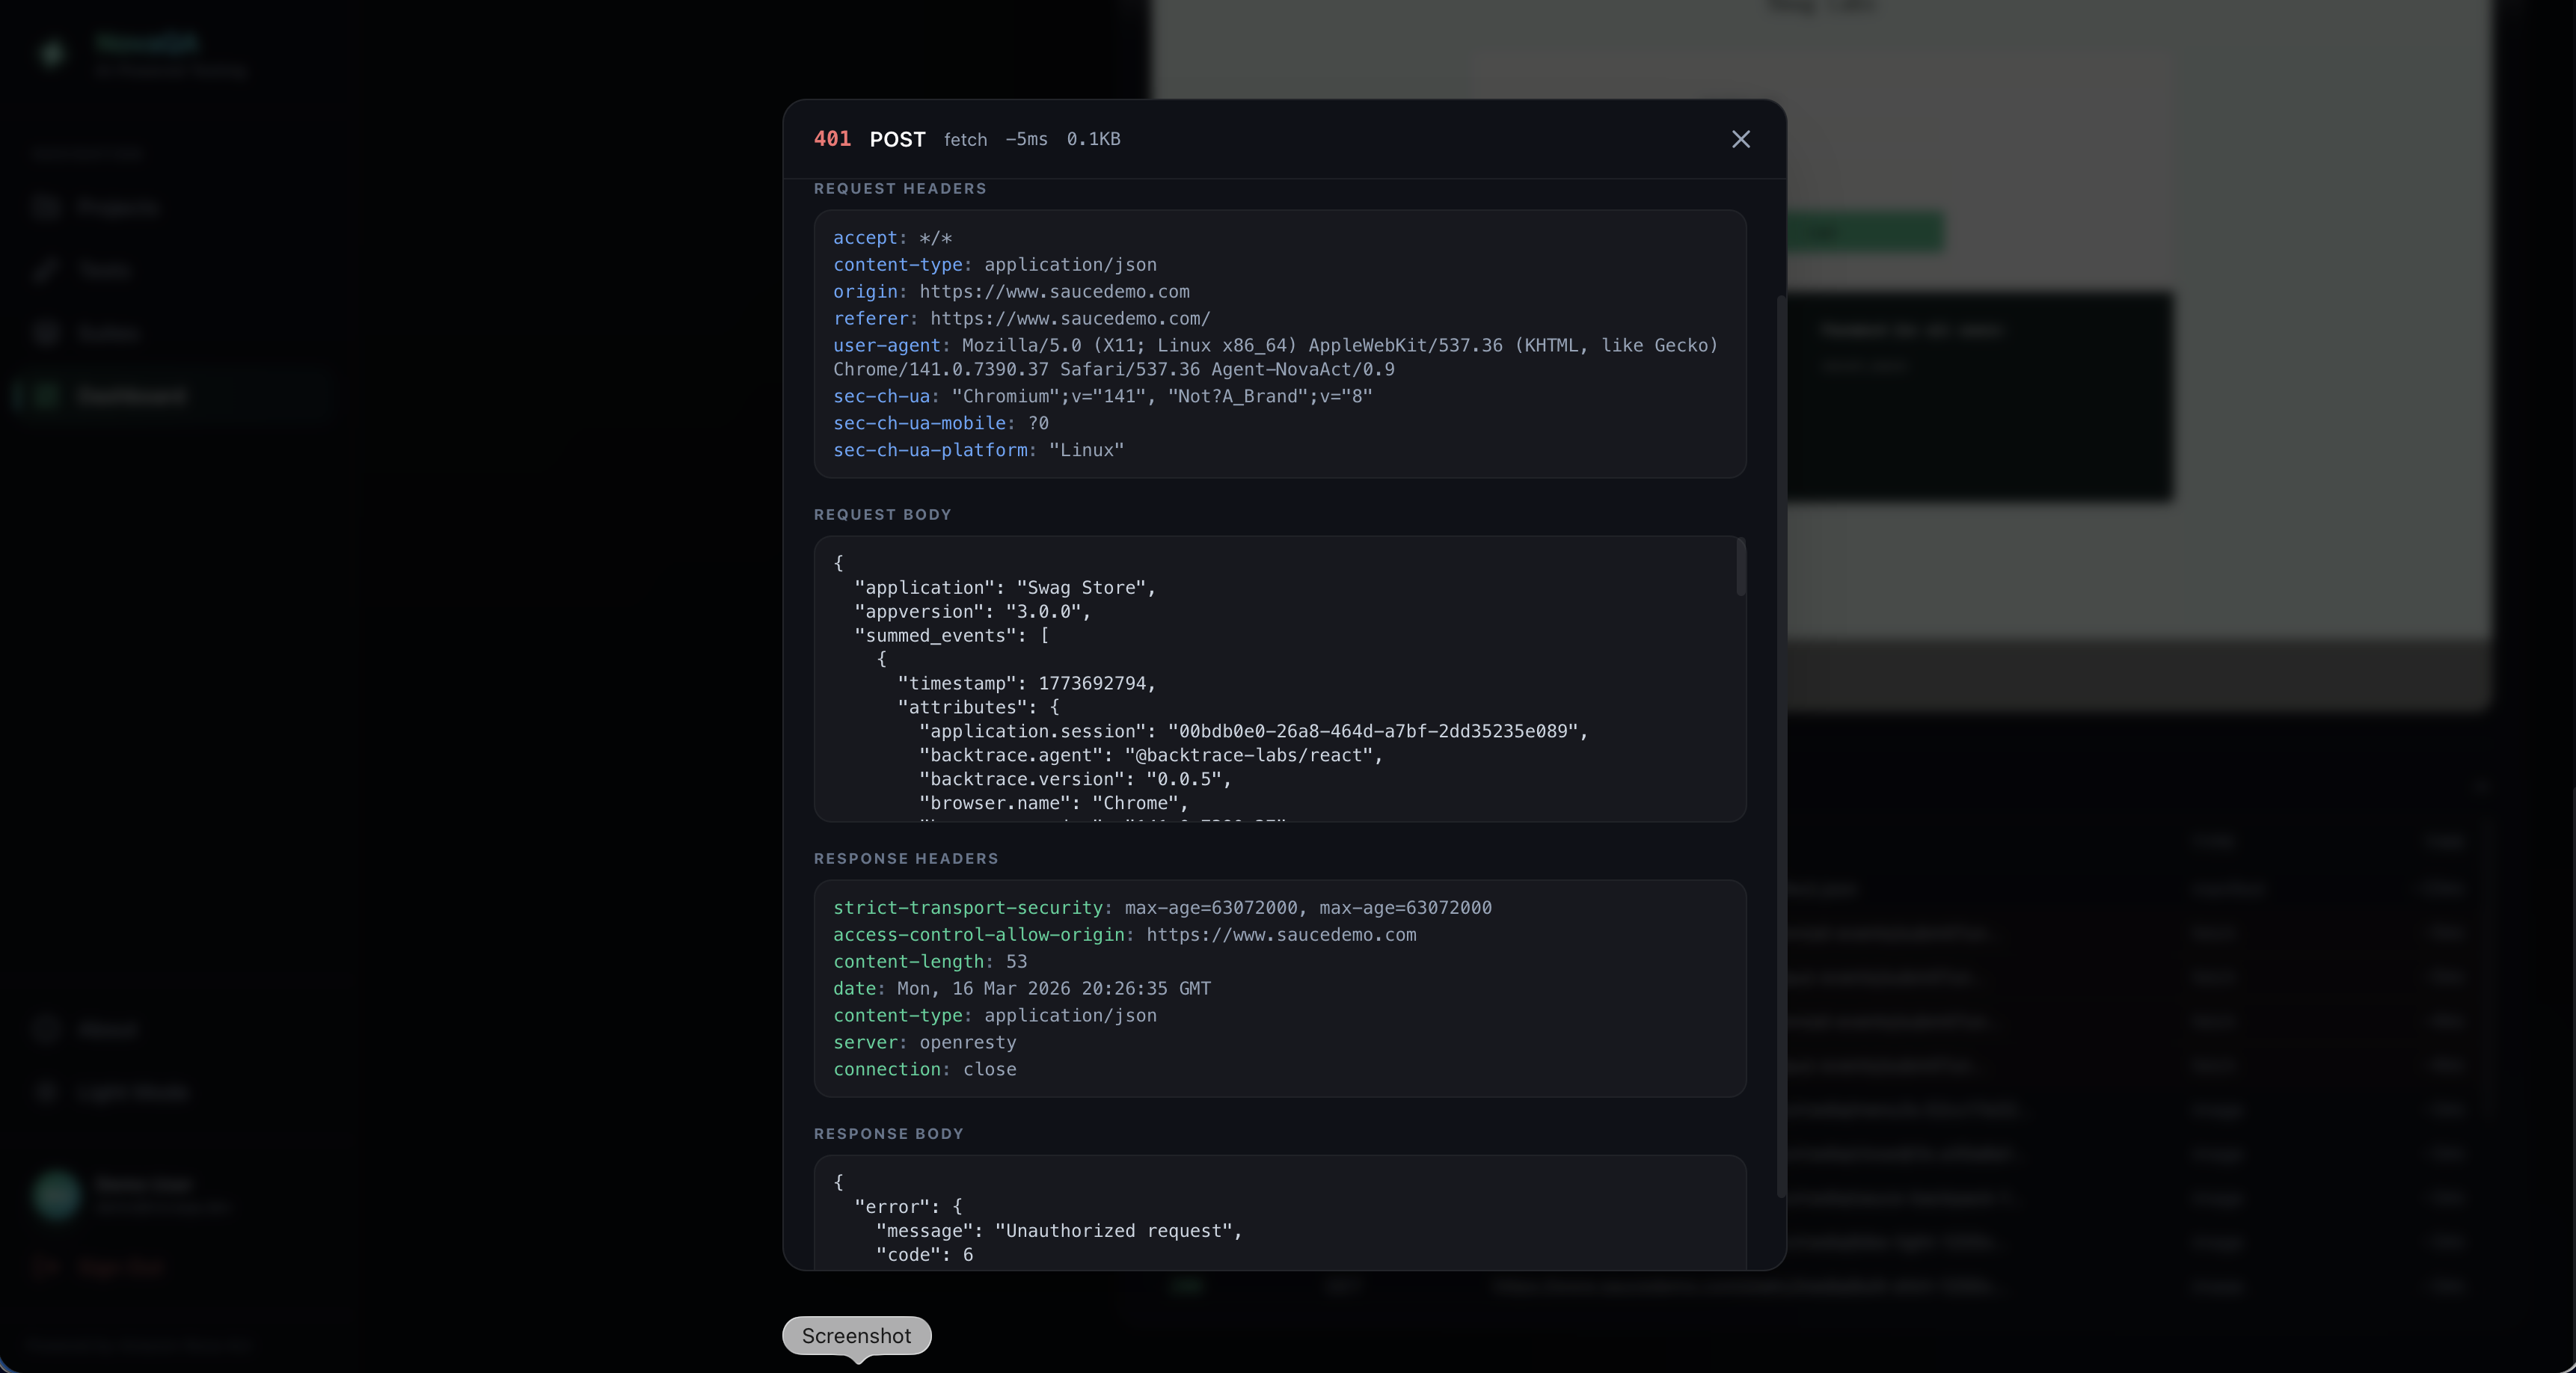Click the red 401 status code
This screenshot has width=2576, height=1373.
click(x=832, y=139)
